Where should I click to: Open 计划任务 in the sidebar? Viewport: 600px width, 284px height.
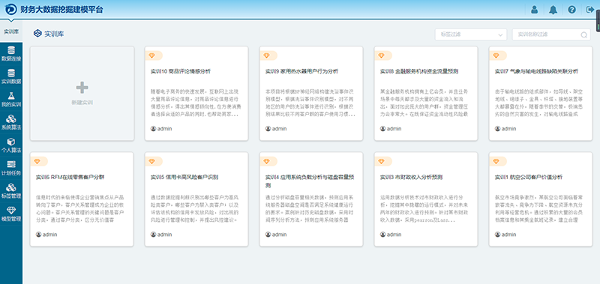point(11,168)
